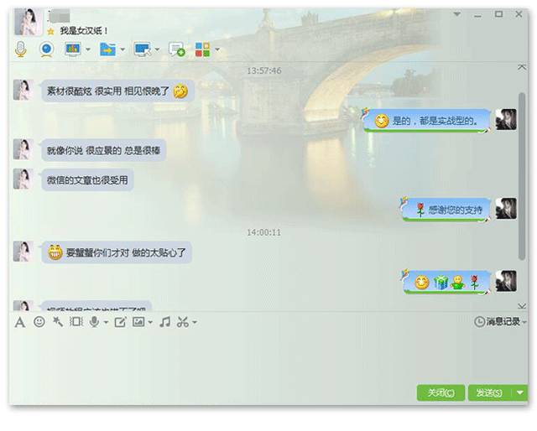
Task: Click the magic emoticon wand icon
Action: click(58, 322)
